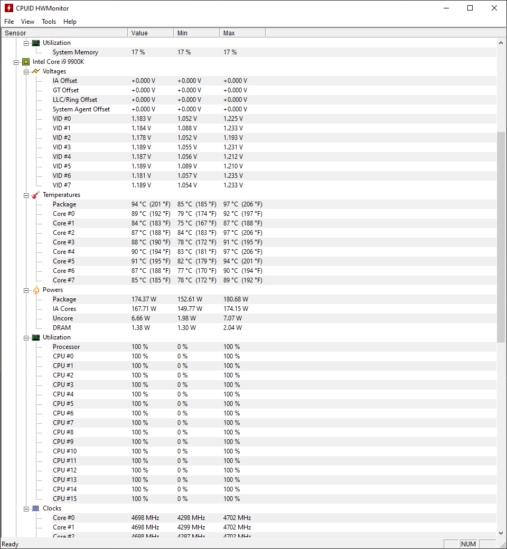Image resolution: width=507 pixels, height=549 pixels.
Task: Click the 97 °C package max temperature
Action: click(x=242, y=204)
